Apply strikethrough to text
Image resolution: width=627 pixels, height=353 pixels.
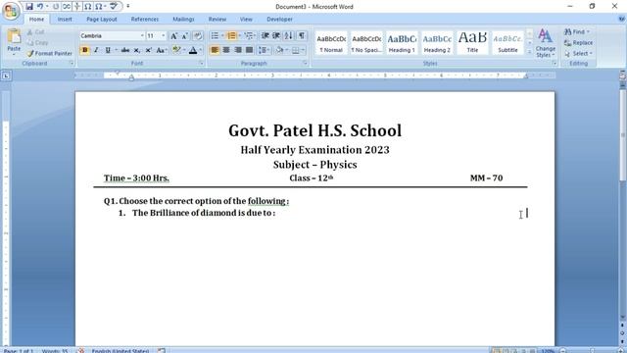tap(125, 50)
